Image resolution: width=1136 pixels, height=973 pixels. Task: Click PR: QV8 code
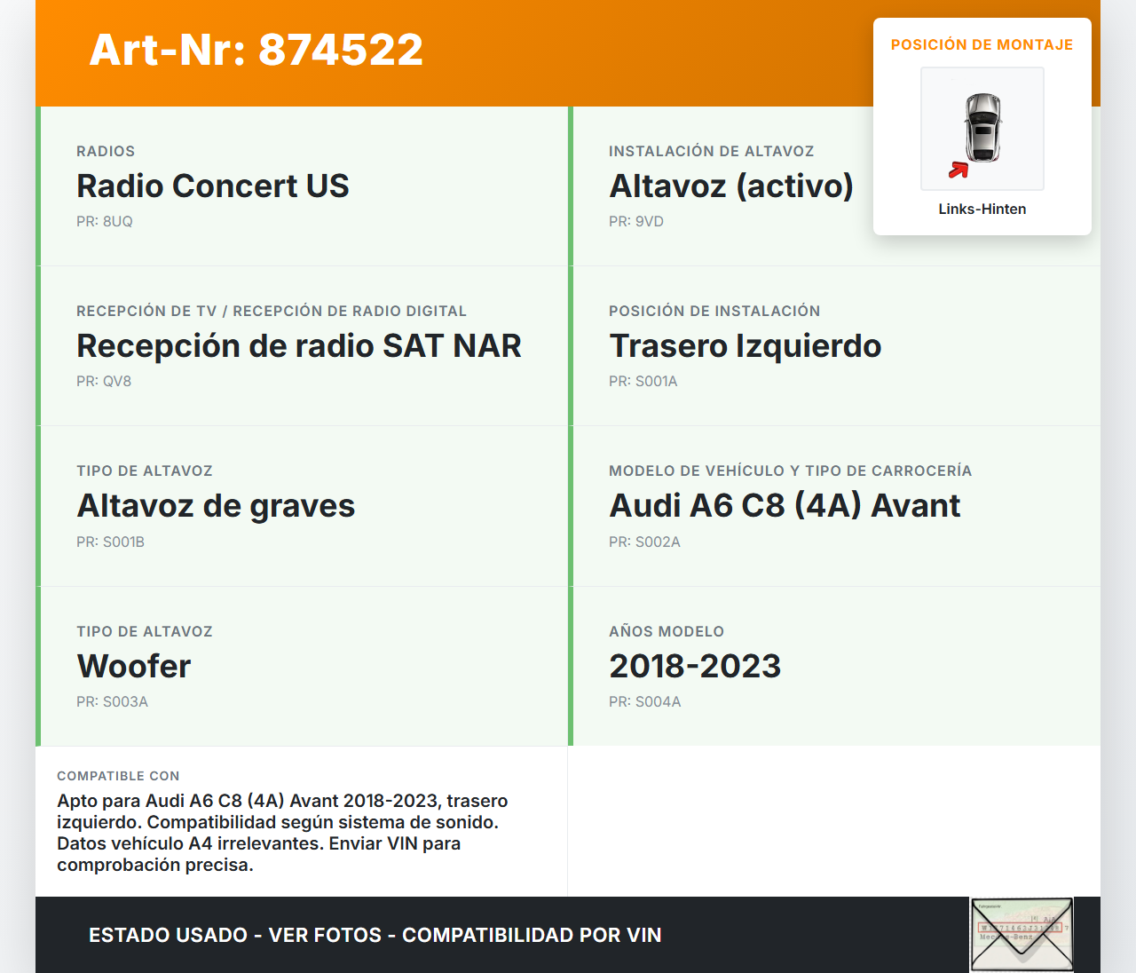[x=104, y=382]
